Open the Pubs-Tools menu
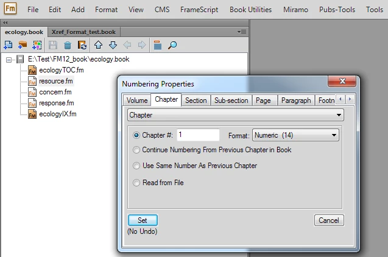This screenshot has height=257, width=388. pos(337,10)
